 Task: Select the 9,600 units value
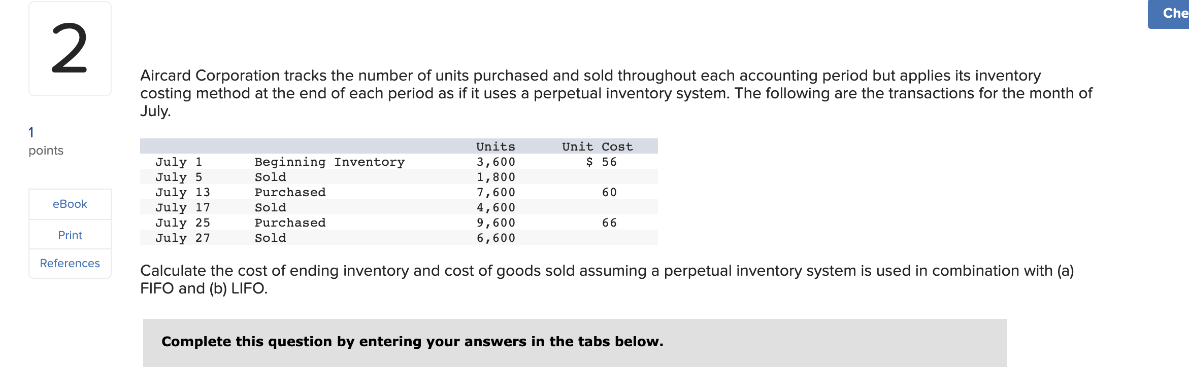pyautogui.click(x=495, y=222)
